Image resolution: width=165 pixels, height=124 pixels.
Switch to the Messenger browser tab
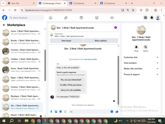tap(52, 3)
